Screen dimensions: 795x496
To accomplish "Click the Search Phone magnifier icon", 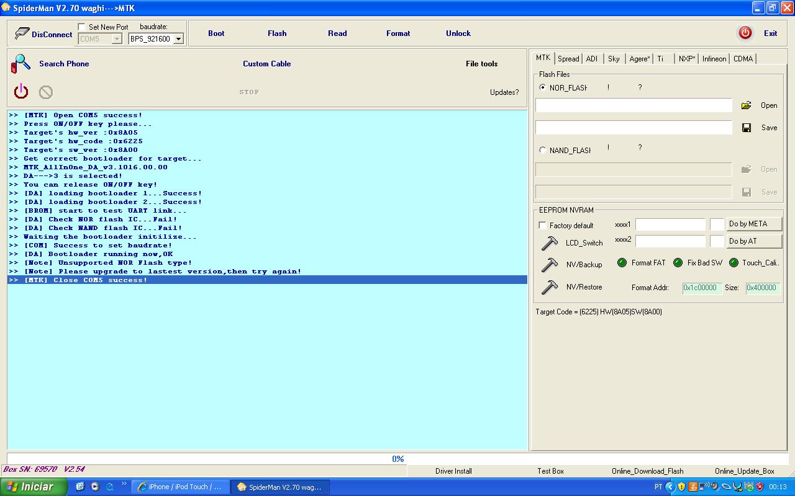I will pyautogui.click(x=21, y=63).
